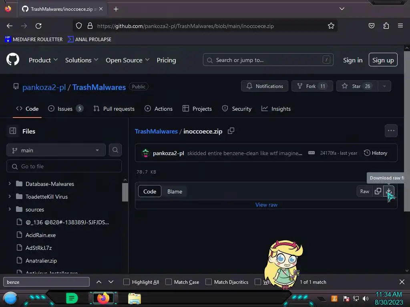Click the View raw link
Image resolution: width=410 pixels, height=307 pixels.
[266, 205]
